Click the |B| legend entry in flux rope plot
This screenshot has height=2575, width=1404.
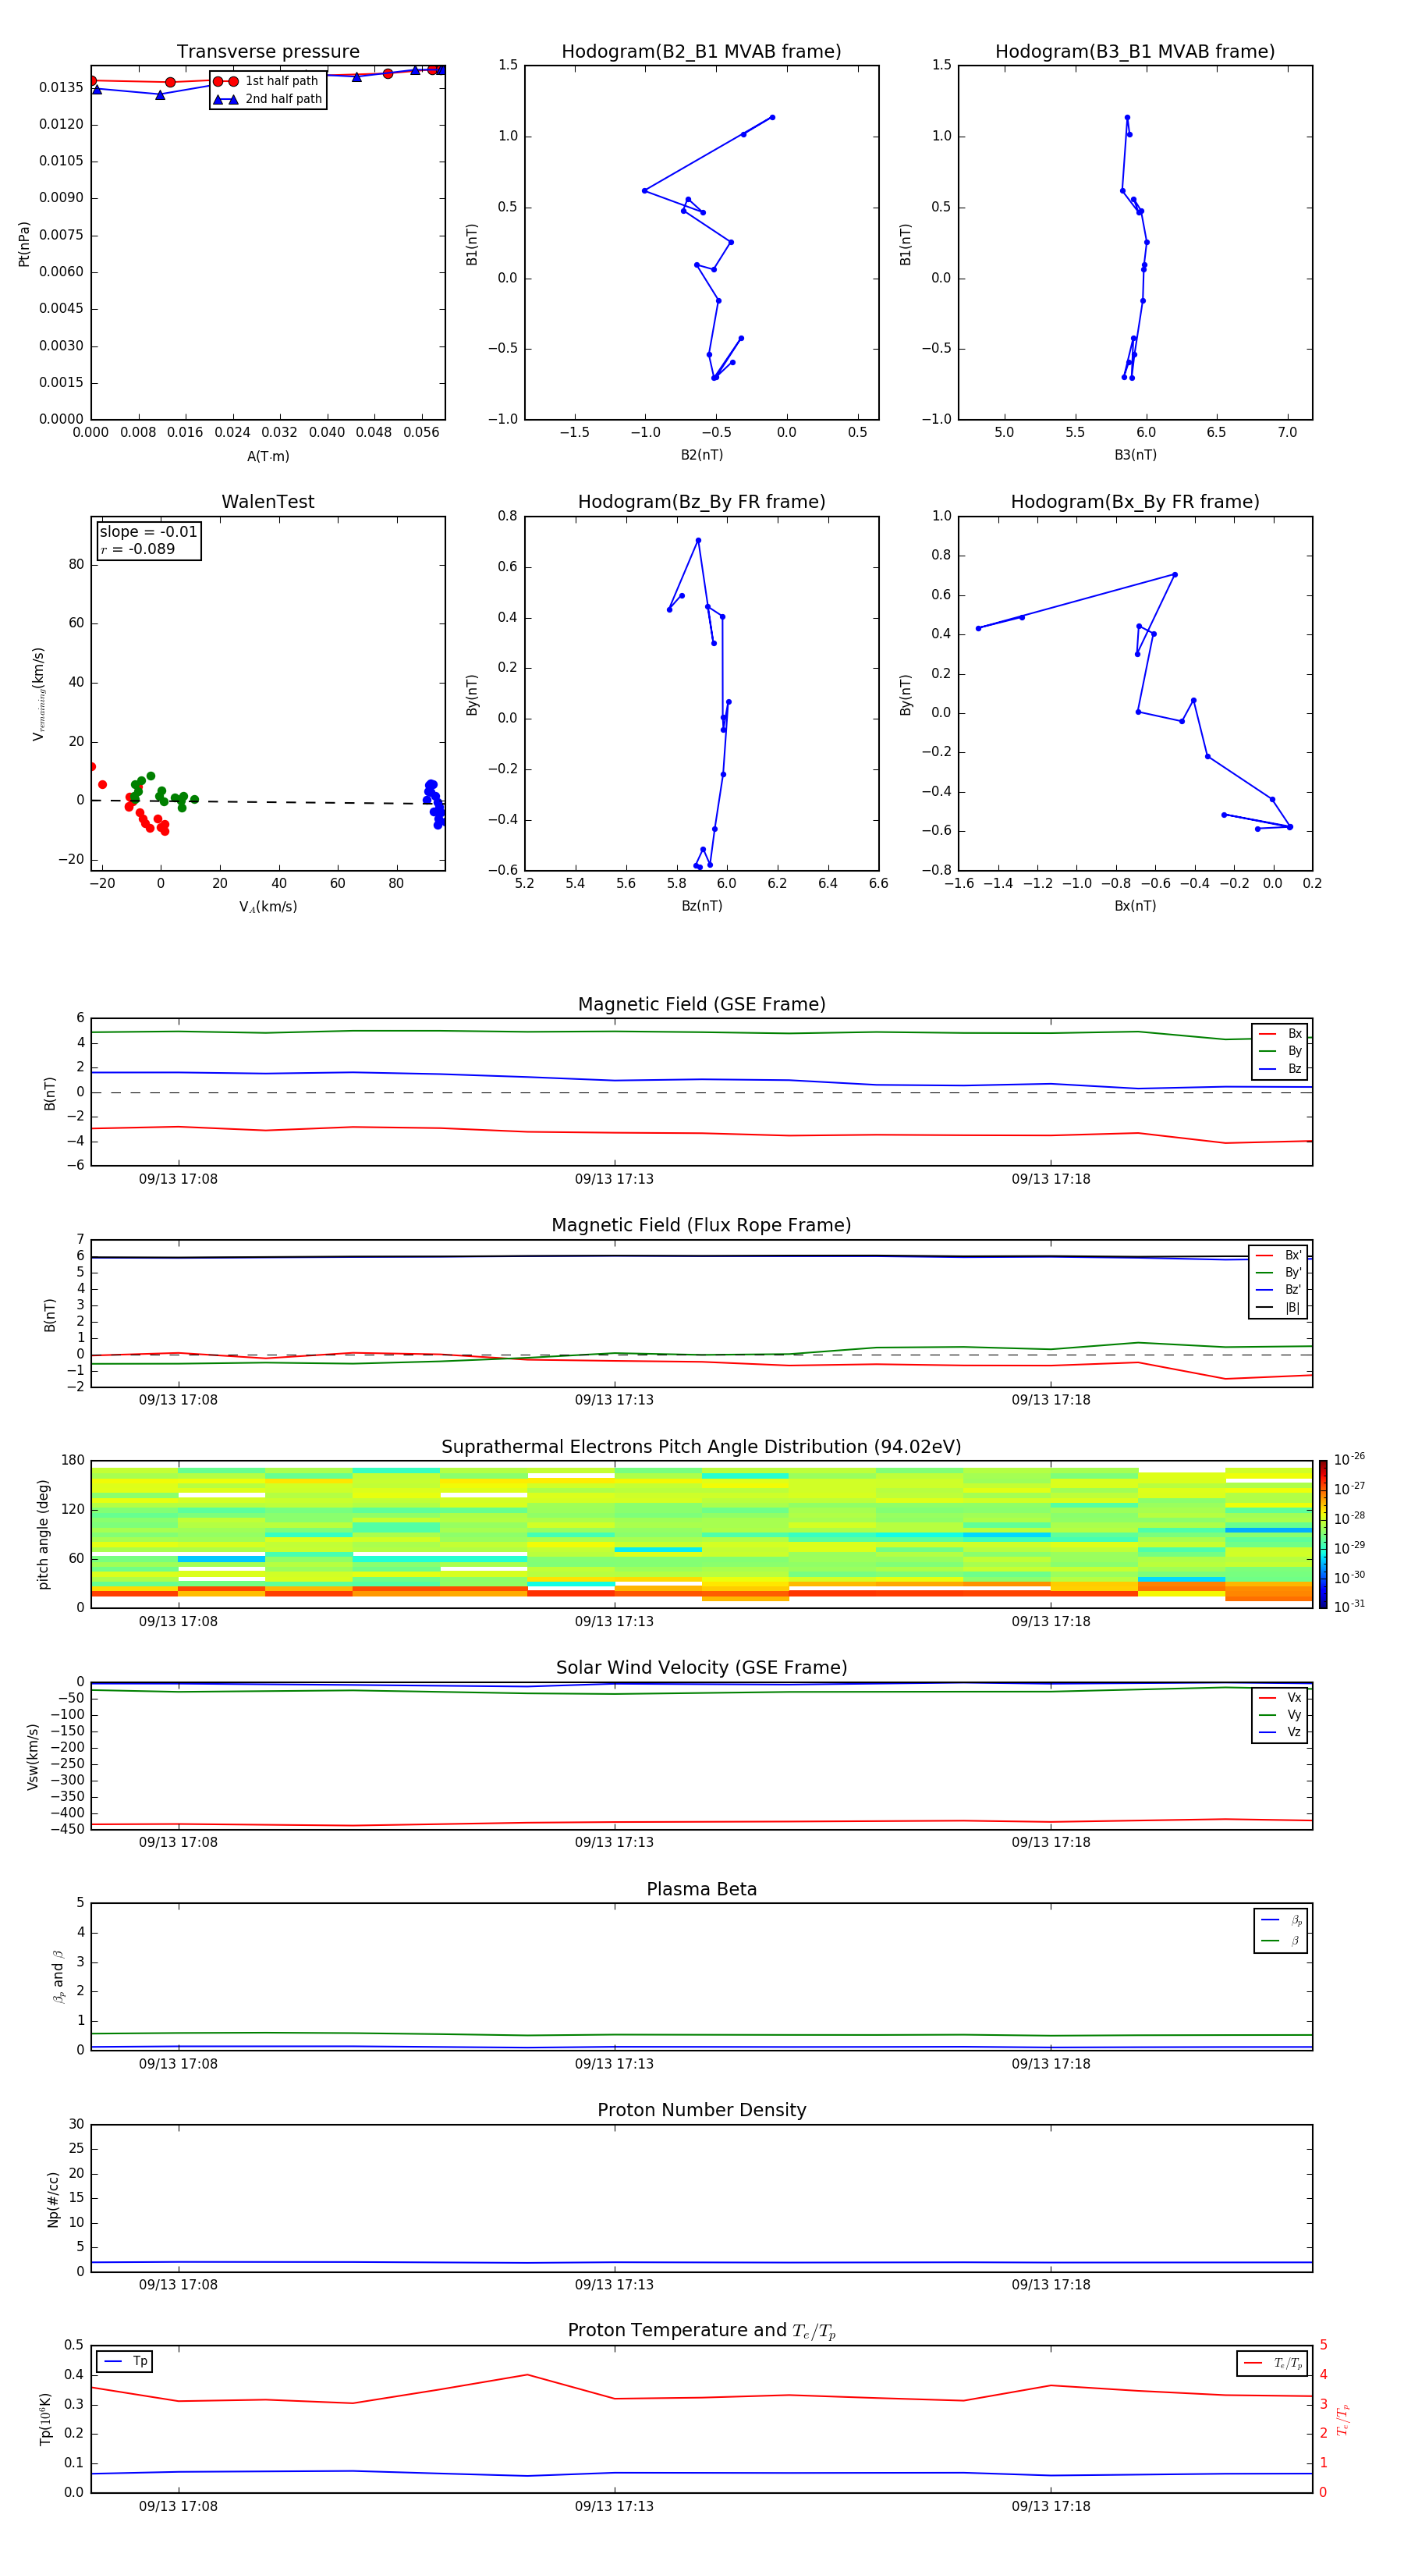click(x=1278, y=1308)
